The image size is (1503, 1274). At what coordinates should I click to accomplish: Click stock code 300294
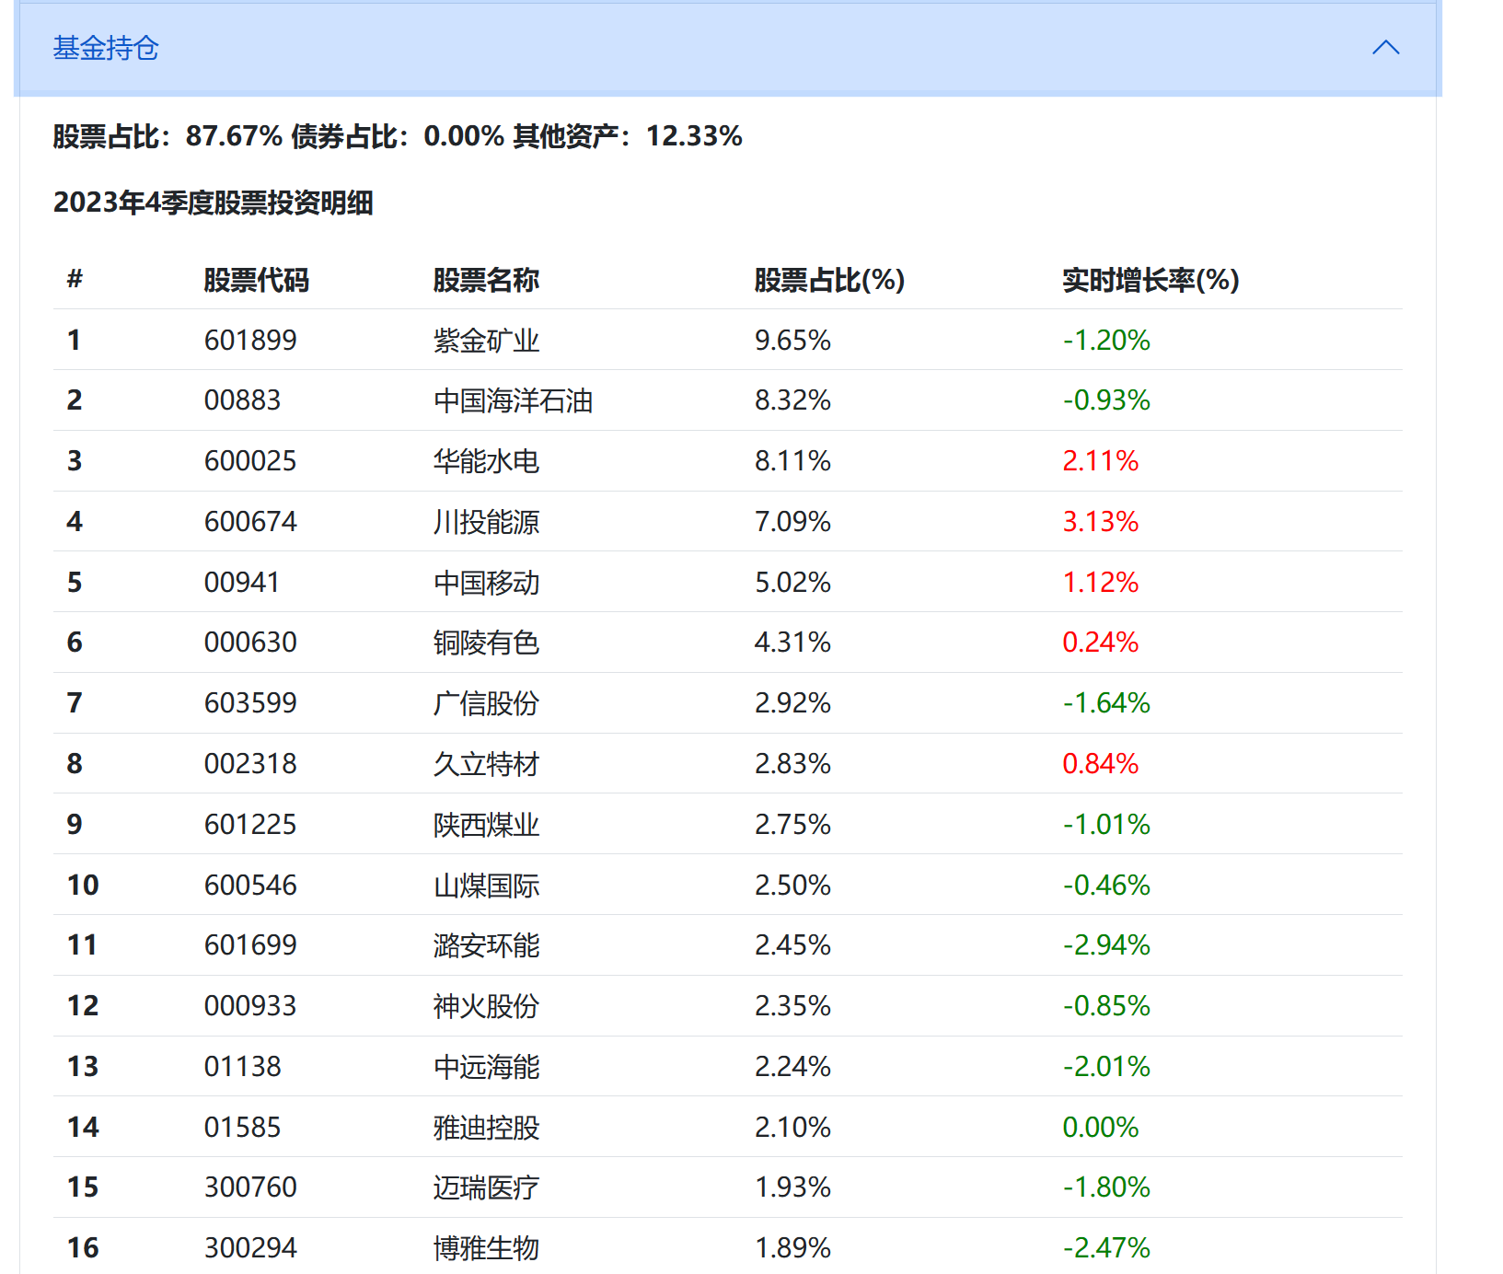250,1248
